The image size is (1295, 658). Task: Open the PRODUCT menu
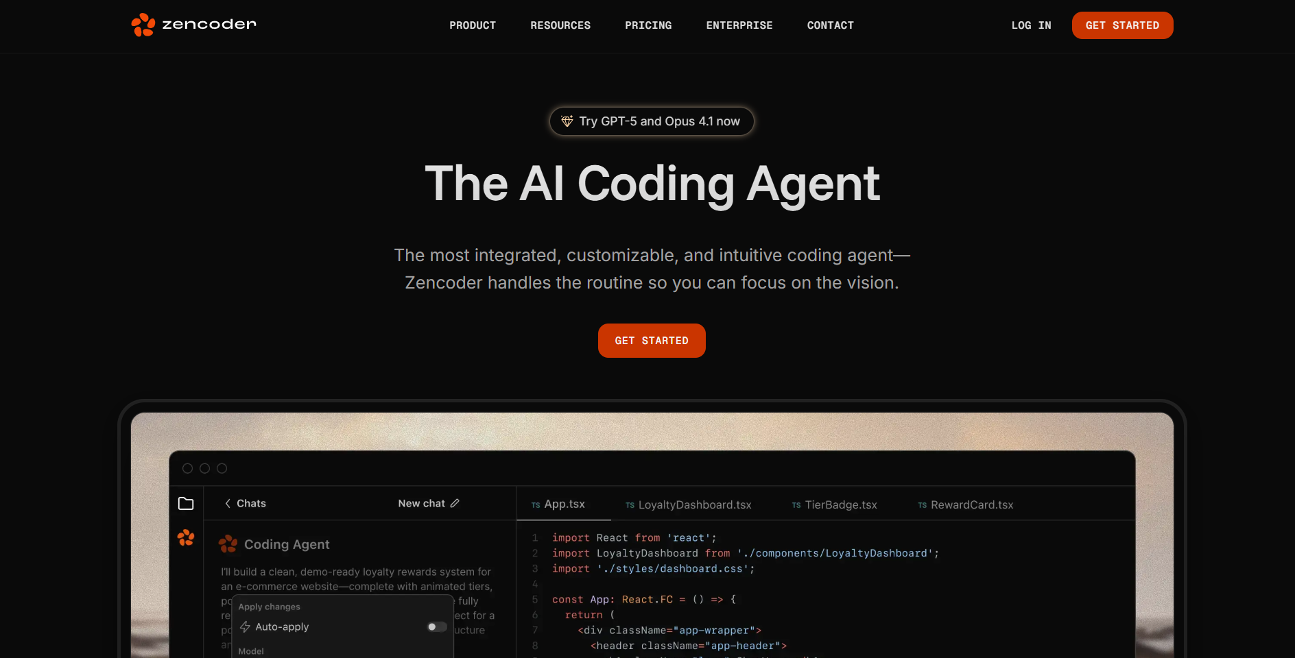point(473,25)
